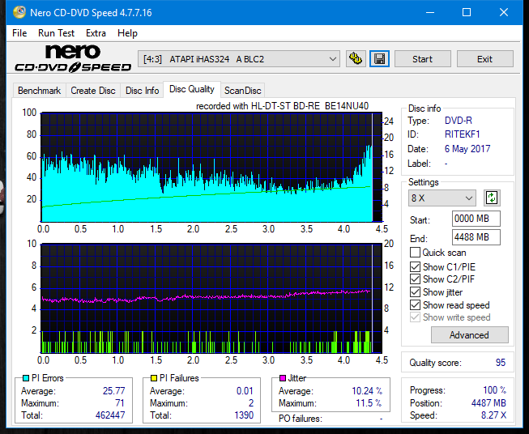Maximize the Nero window

pos(467,12)
